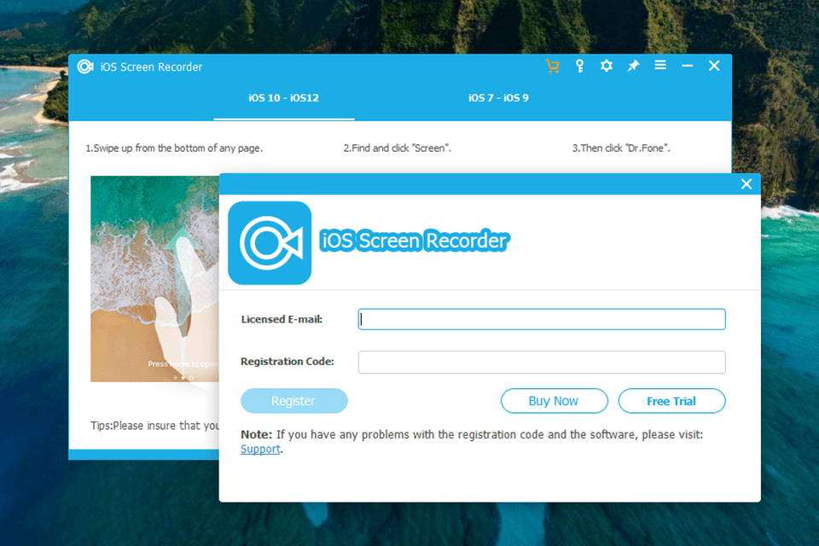Viewport: 819px width, 546px height.
Task: Pin the window using the pushpin icon
Action: (633, 67)
